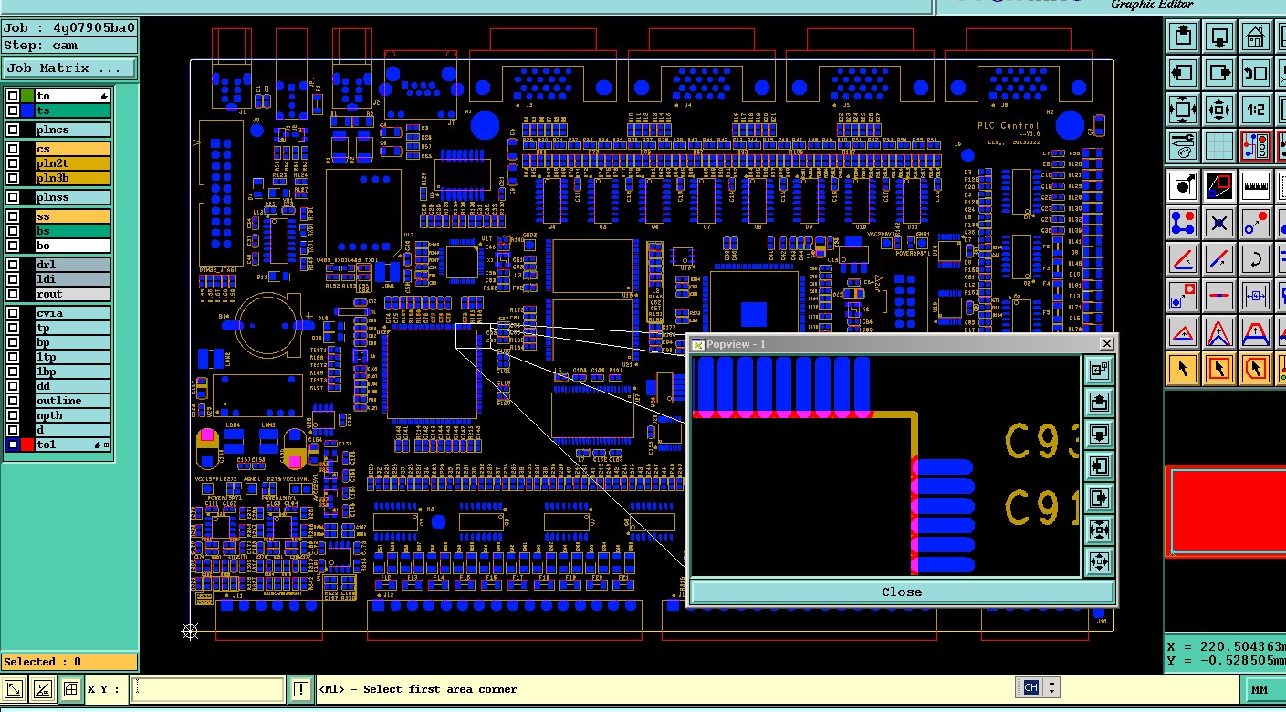This screenshot has height=712, width=1286.
Task: Click the snap grid icon left of X Y
Action: click(71, 689)
